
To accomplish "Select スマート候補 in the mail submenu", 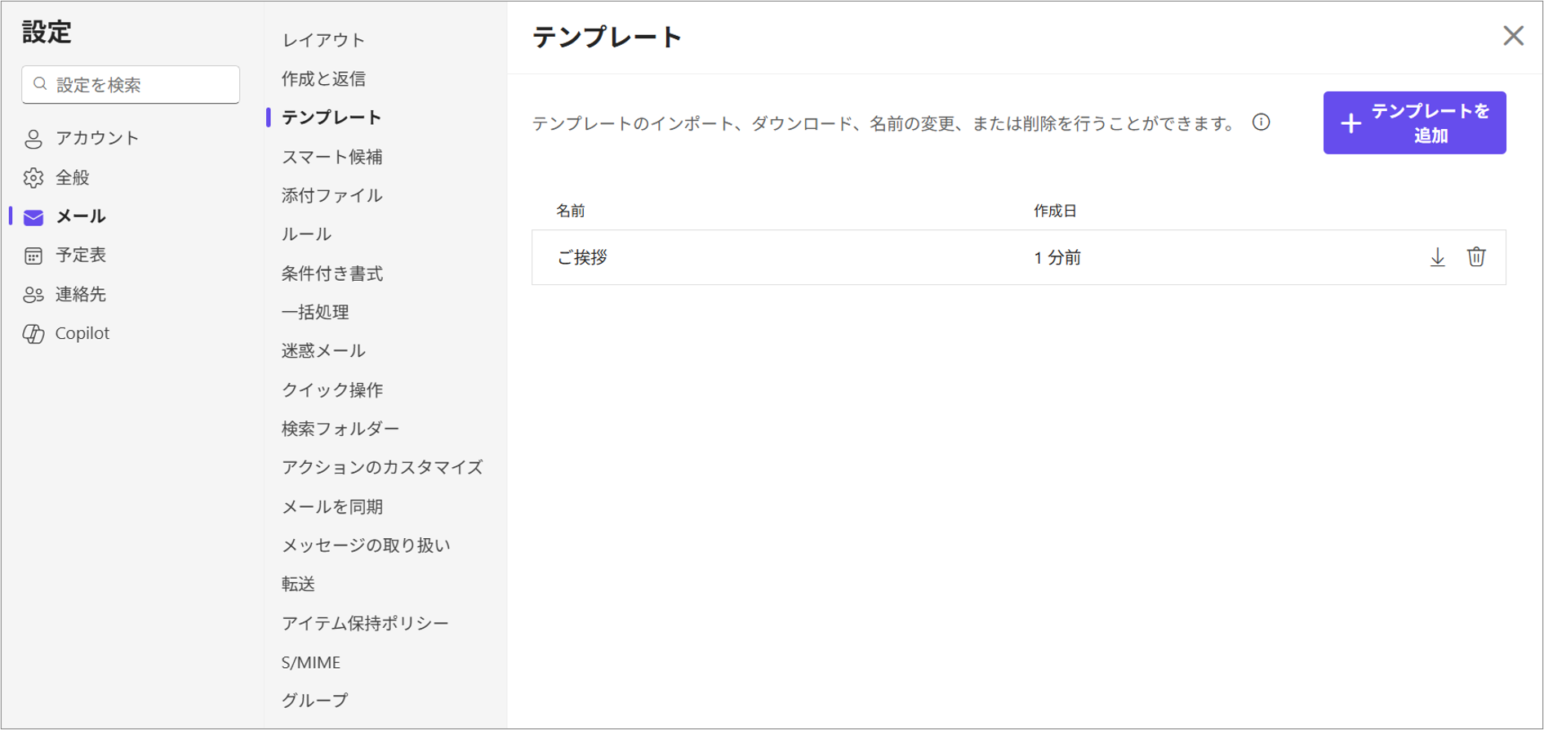I will tap(331, 157).
